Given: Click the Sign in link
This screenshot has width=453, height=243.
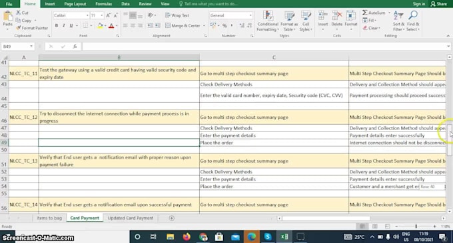Looking at the screenshot, I should (x=418, y=4).
